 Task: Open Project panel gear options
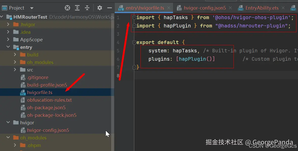coord(100,8)
